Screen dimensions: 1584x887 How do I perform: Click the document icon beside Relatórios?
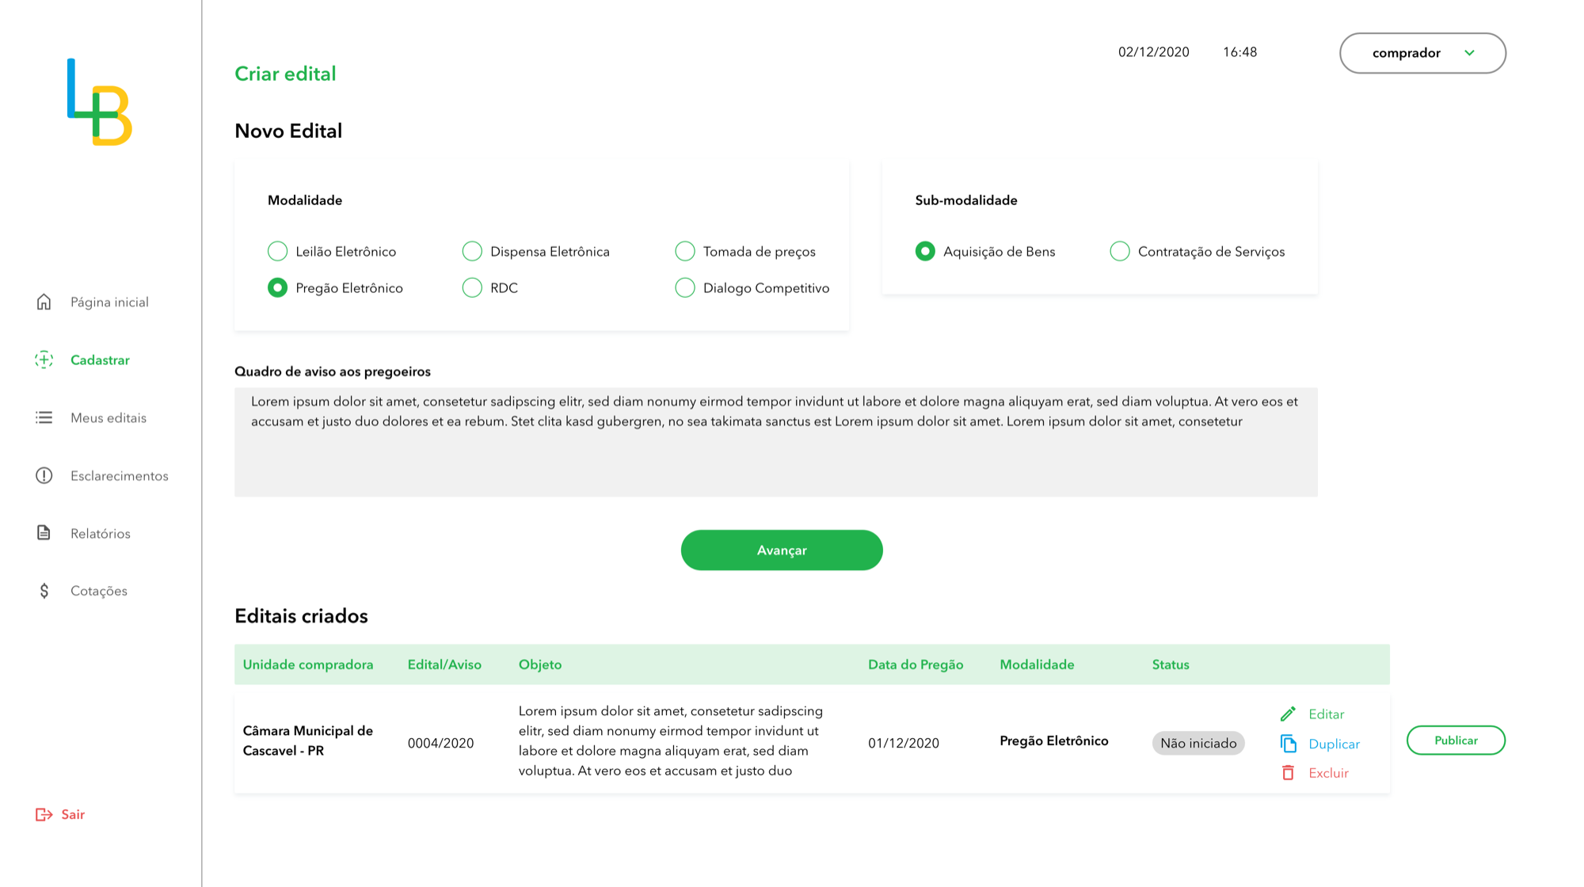click(44, 533)
